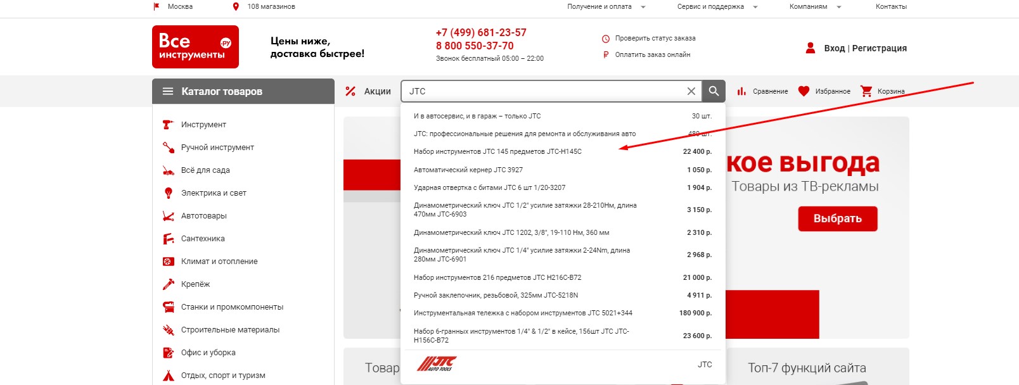Expand the Получение и оплата dropdown
Screen dimensions: 1019x385
point(643,7)
